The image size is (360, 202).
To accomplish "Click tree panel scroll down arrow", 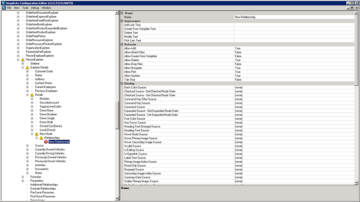I will click(117, 199).
